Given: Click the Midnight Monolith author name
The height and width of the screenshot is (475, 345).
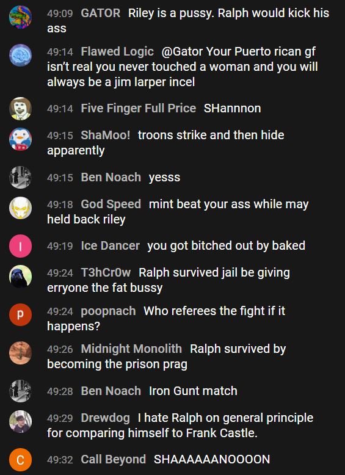Looking at the screenshot, I should (x=131, y=349).
